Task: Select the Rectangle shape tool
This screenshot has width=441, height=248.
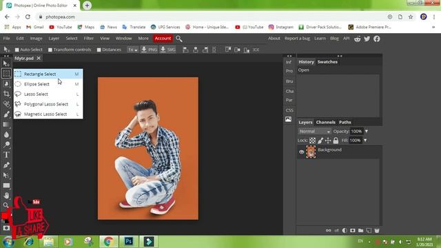Action: [x=6, y=185]
